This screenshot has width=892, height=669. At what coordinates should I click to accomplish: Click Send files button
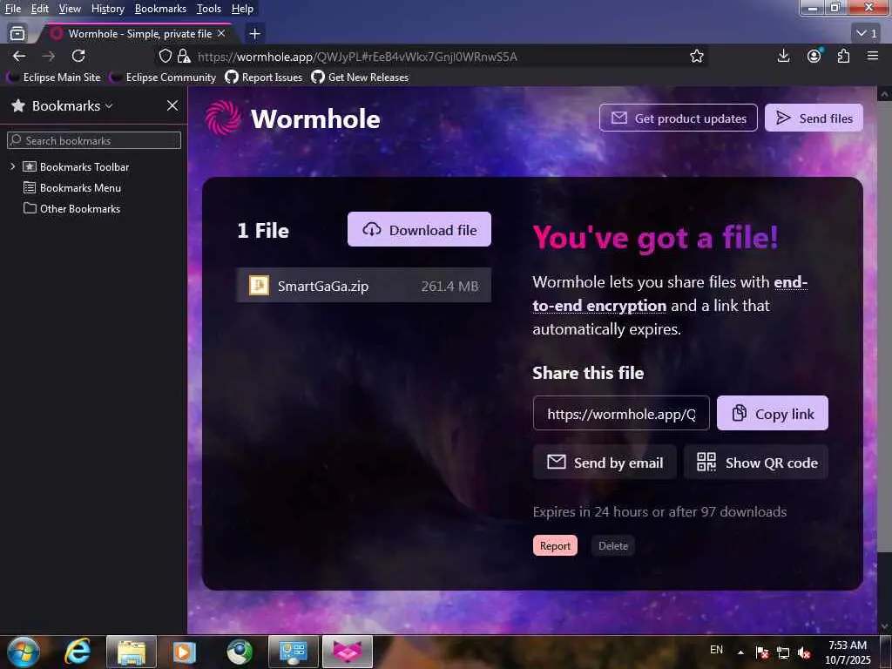pyautogui.click(x=814, y=118)
